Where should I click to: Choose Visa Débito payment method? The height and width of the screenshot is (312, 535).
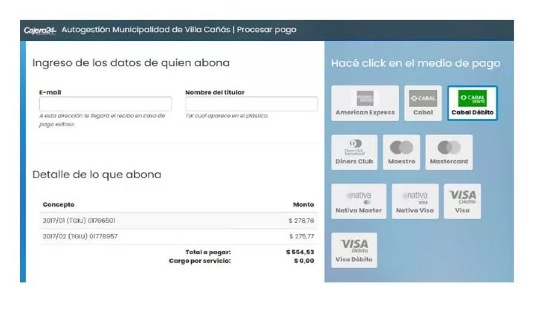pyautogui.click(x=354, y=250)
